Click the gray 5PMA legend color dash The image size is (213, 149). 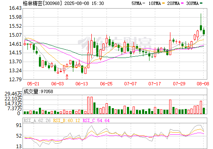pyautogui.click(x=144, y=3)
